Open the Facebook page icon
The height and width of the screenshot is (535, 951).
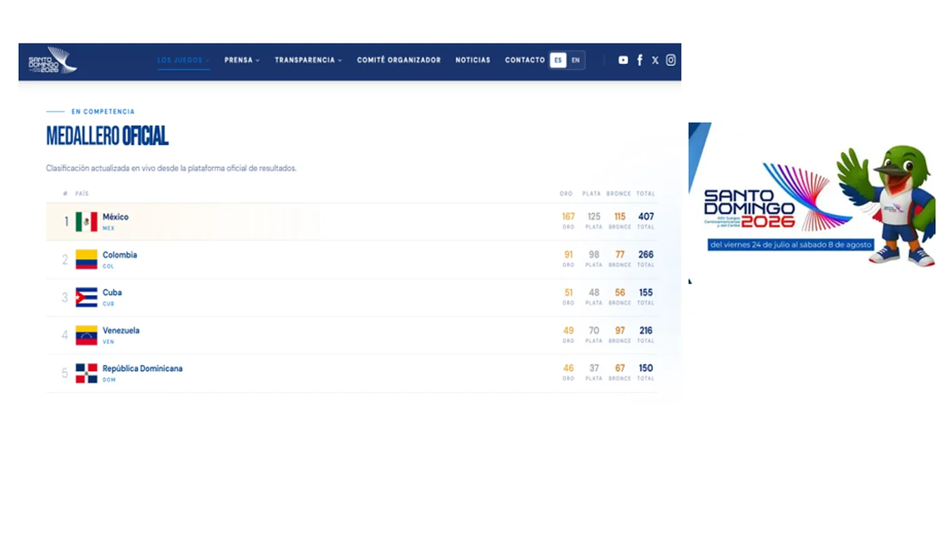[639, 60]
